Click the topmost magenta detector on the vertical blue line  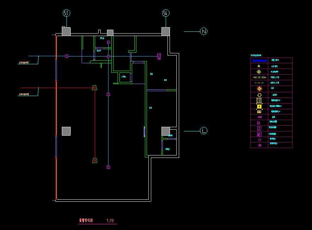(x=108, y=42)
